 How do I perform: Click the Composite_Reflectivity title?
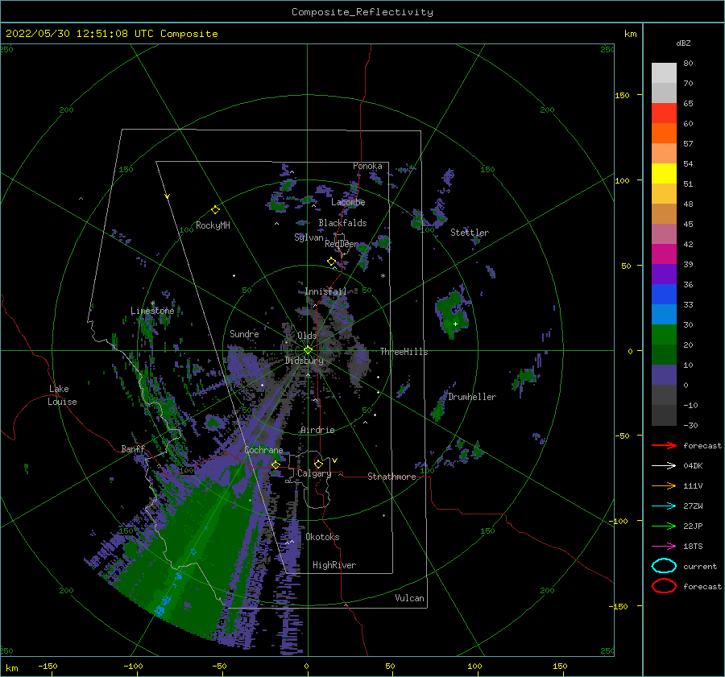coord(362,12)
